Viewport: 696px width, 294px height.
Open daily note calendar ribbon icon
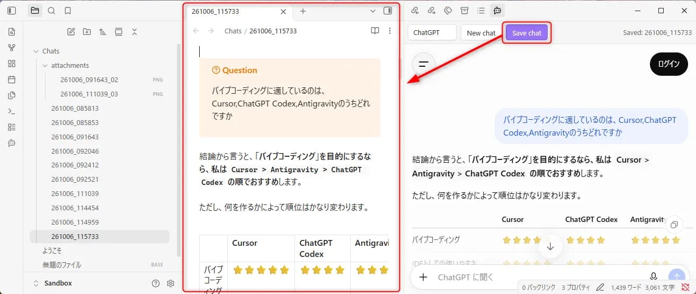(12, 79)
